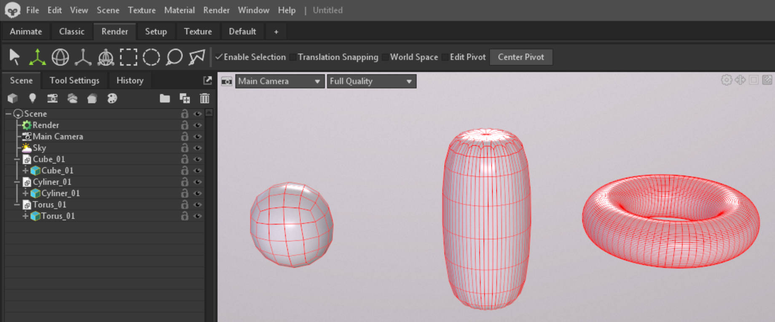This screenshot has height=322, width=775.
Task: Expand the Torus_01 mesh child node
Action: [x=25, y=216]
